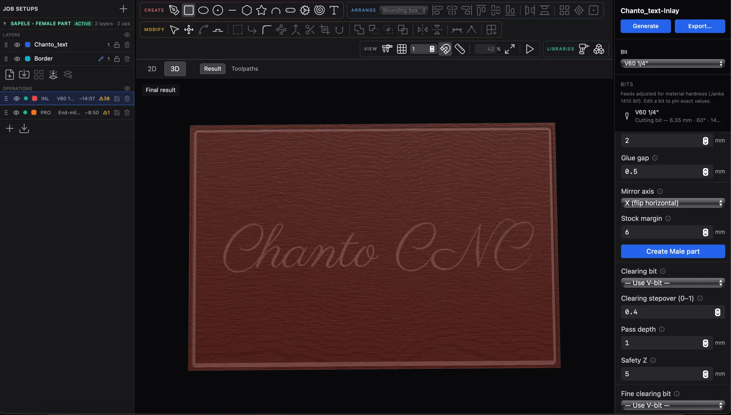Open the Bounding box arrange dropdown
Viewport: 731px width, 415px height.
click(404, 10)
